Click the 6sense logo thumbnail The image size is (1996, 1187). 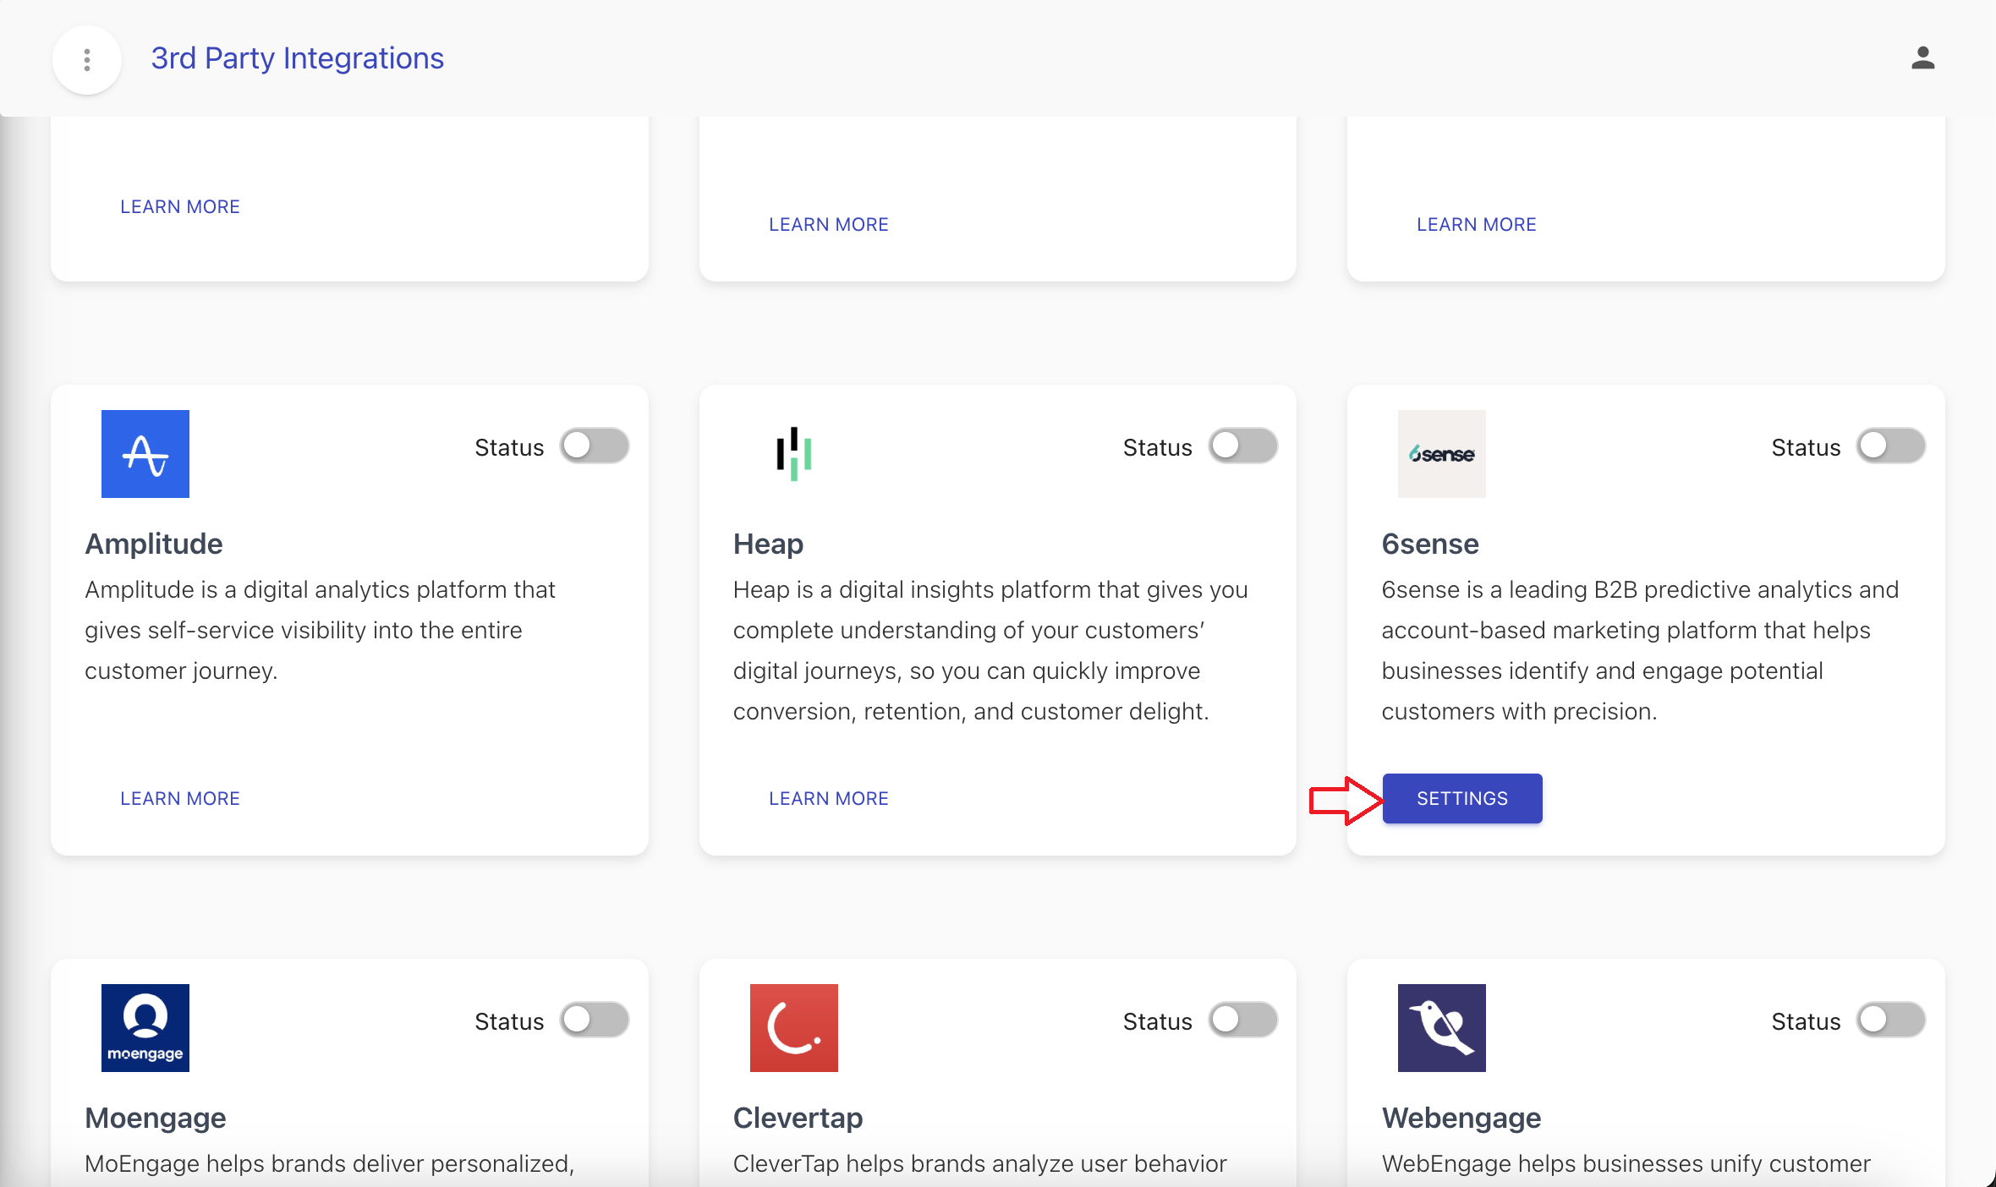1441,454
